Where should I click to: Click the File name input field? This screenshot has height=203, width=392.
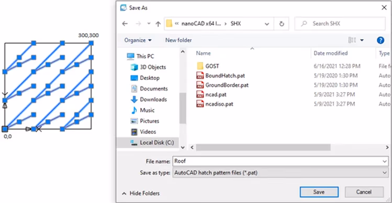coord(280,161)
